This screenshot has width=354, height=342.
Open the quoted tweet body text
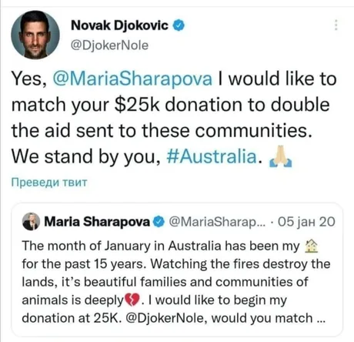pos(176,282)
